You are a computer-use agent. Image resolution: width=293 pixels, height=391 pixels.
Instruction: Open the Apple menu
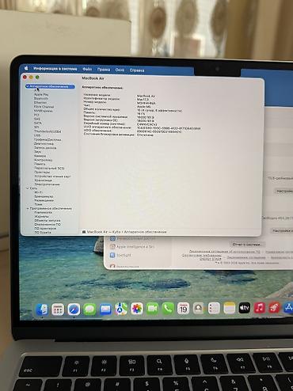click(26, 68)
